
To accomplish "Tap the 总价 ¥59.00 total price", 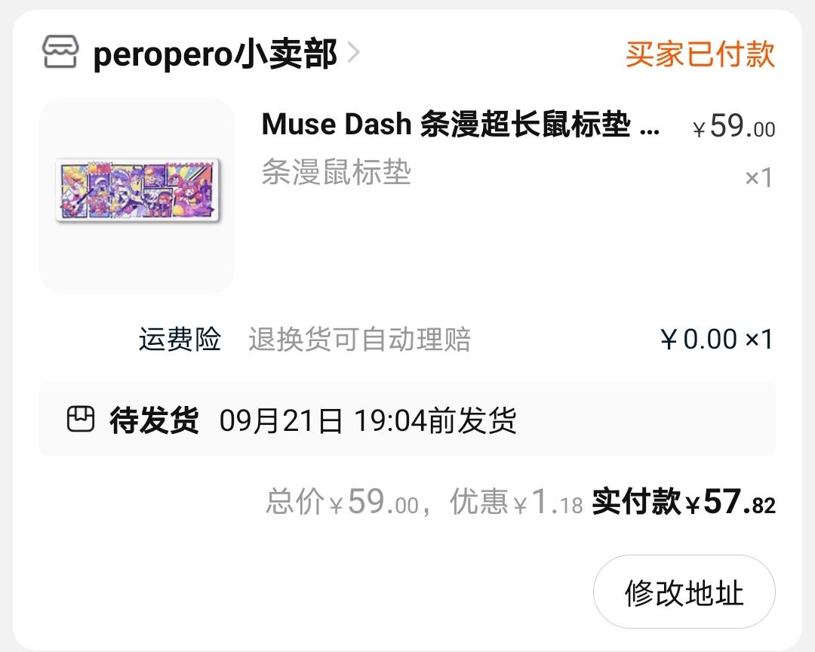I will tap(342, 502).
